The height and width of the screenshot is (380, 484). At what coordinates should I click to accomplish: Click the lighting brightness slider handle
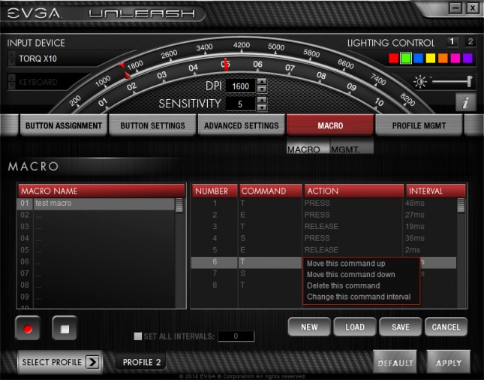pos(470,81)
